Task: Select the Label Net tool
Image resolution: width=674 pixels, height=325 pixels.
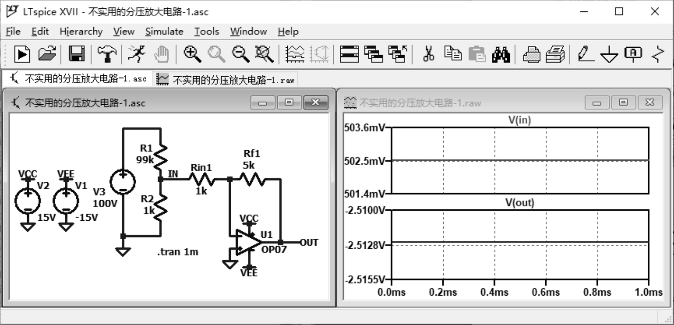Action: (x=634, y=54)
